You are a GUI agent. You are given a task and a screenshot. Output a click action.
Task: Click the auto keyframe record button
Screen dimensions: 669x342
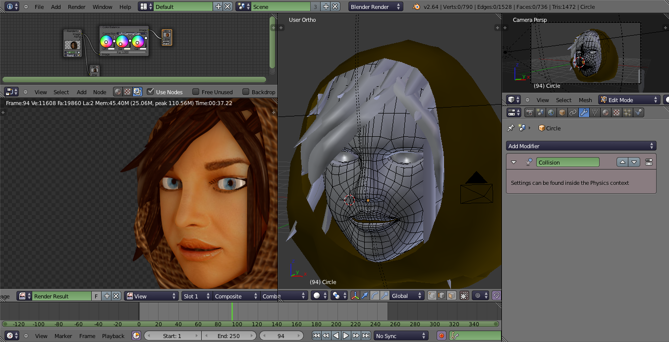(442, 336)
